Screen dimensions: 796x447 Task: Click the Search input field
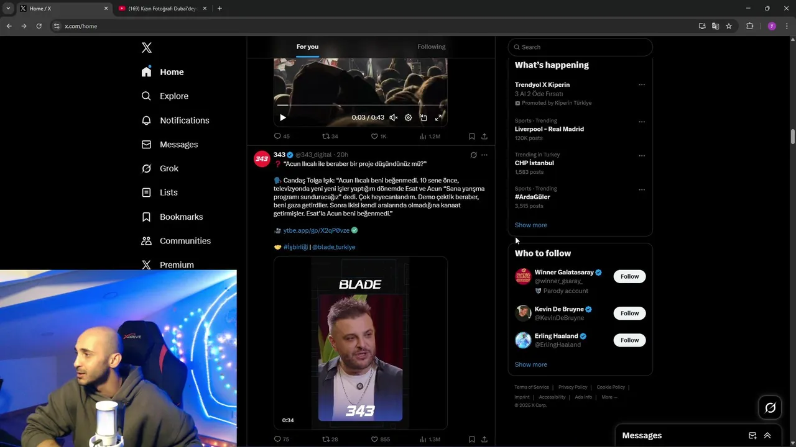tap(580, 47)
